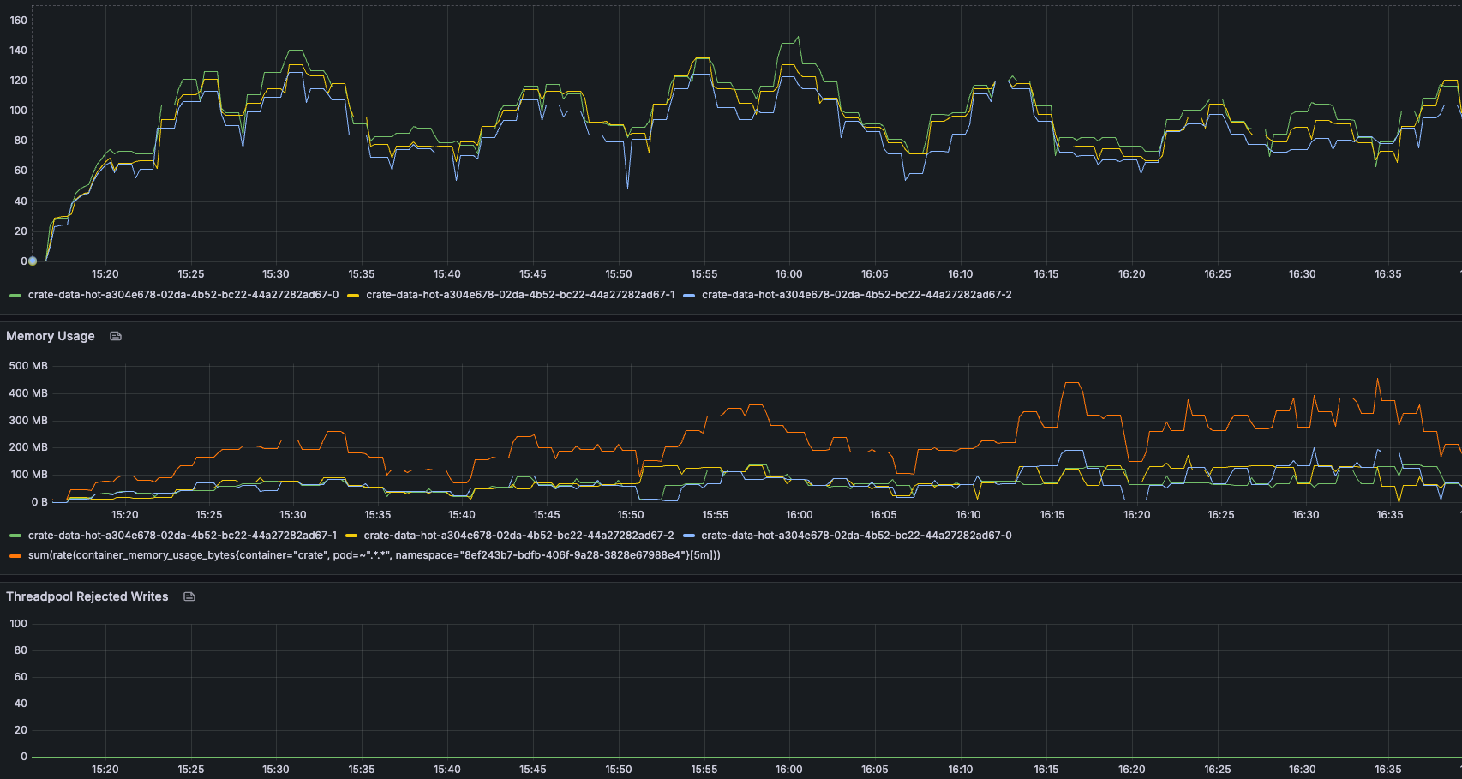Select ad67-0 label in Memory Usage legend

pos(856,536)
